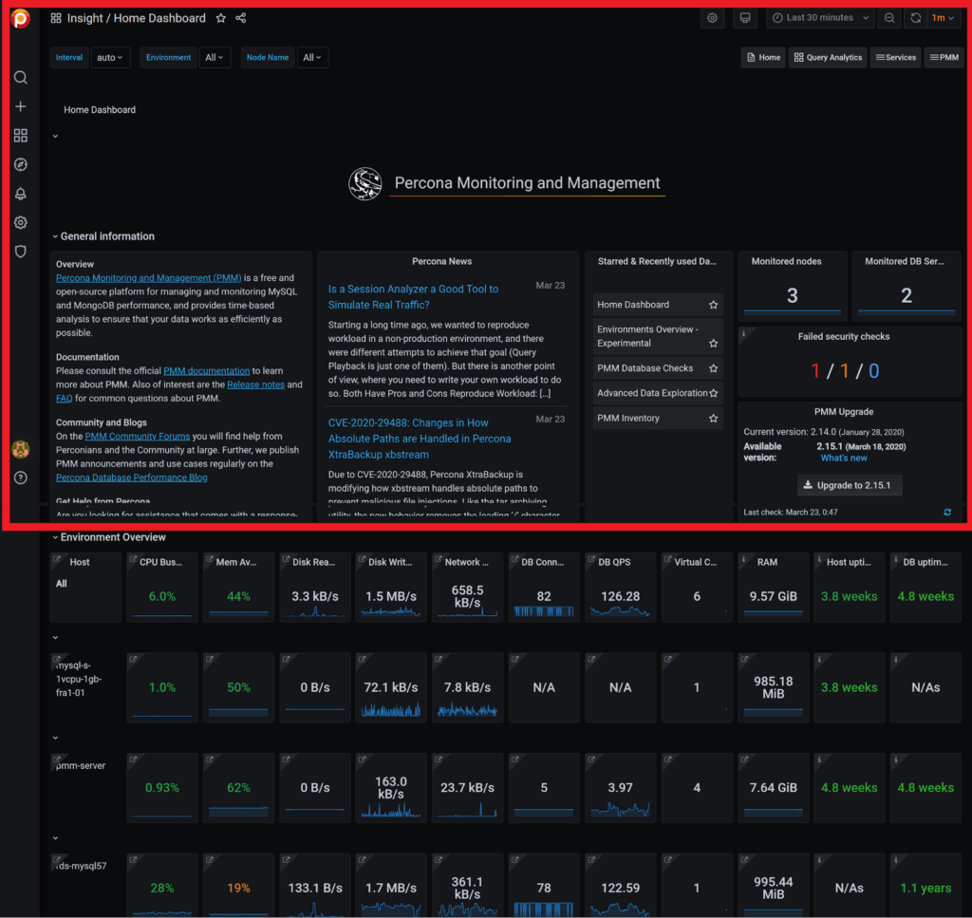The height and width of the screenshot is (918, 972).
Task: Open dashboard settings gear icon
Action: pos(712,17)
